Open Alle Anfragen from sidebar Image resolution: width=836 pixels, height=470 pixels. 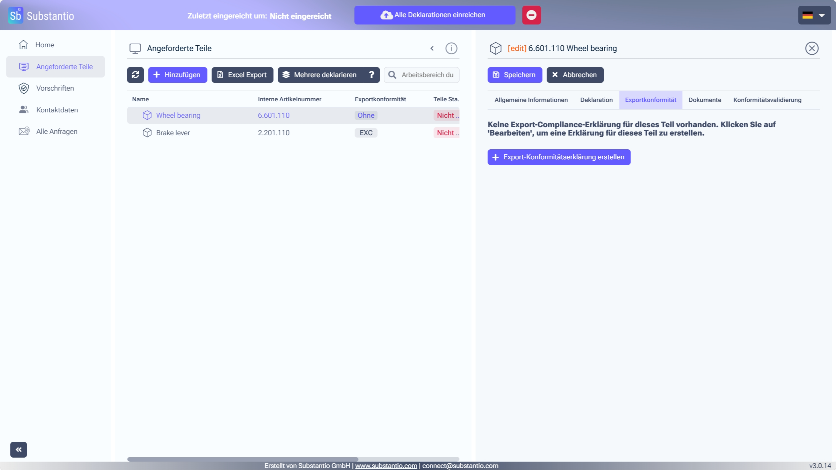[56, 132]
